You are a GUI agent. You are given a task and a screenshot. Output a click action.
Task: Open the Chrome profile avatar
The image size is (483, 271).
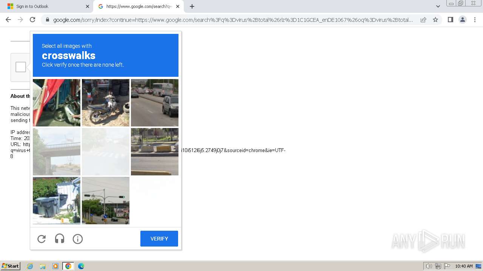[463, 20]
